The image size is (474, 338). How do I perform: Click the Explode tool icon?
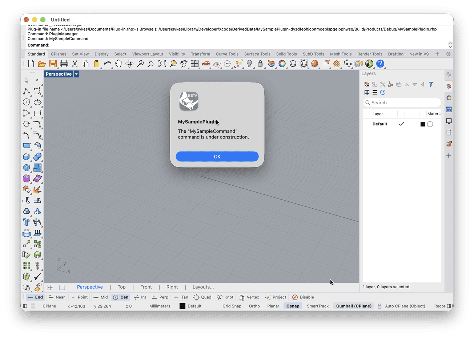(37, 189)
